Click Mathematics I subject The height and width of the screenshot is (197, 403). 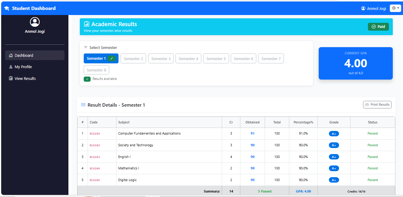(x=129, y=168)
